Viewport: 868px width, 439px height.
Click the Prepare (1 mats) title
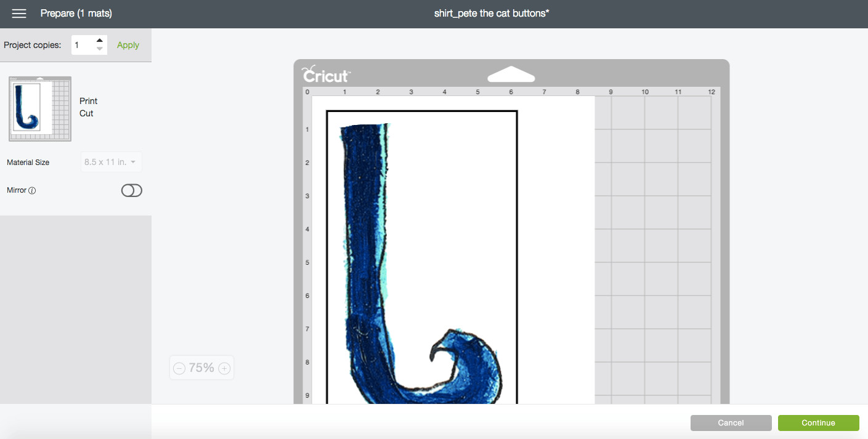[76, 14]
